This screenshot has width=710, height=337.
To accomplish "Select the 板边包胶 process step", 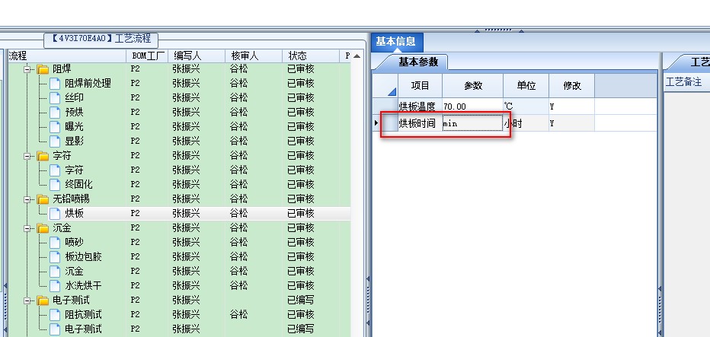I will coord(83,257).
